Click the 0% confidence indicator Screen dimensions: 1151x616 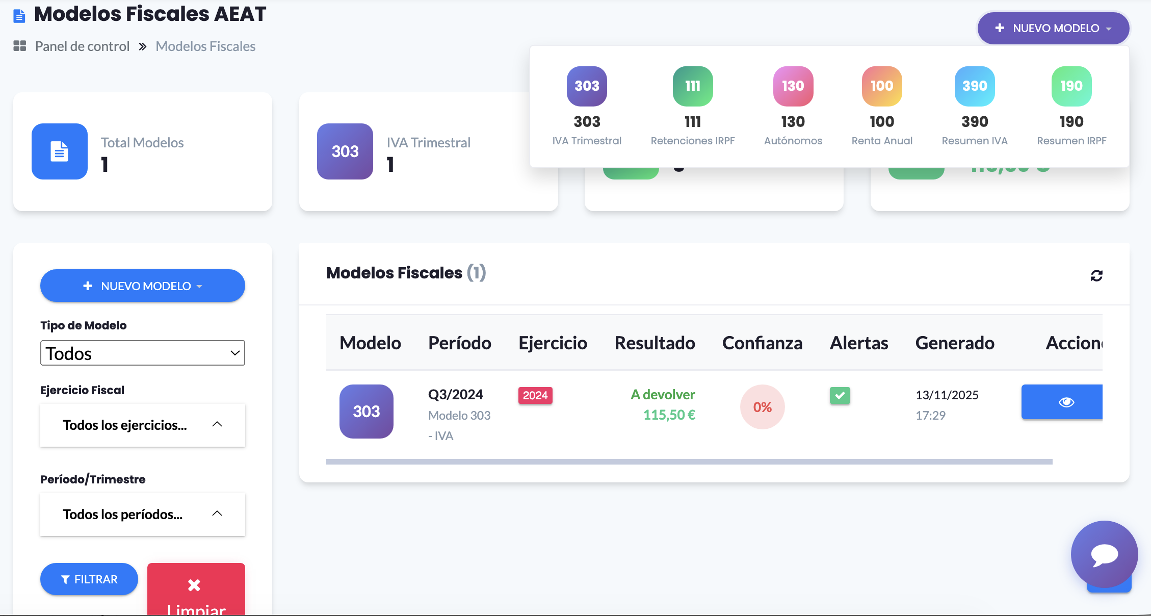click(x=762, y=407)
